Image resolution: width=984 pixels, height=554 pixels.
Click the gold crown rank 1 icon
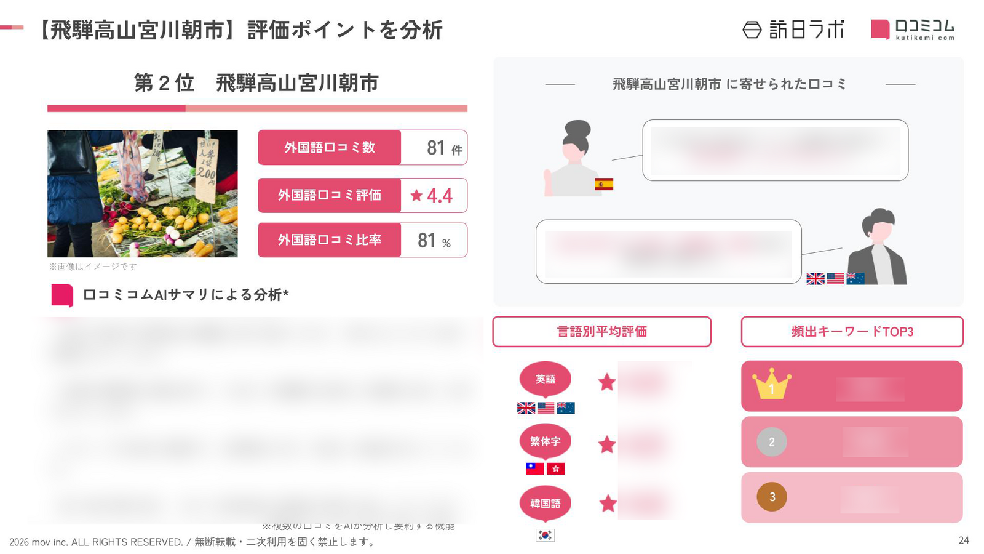pos(771,385)
